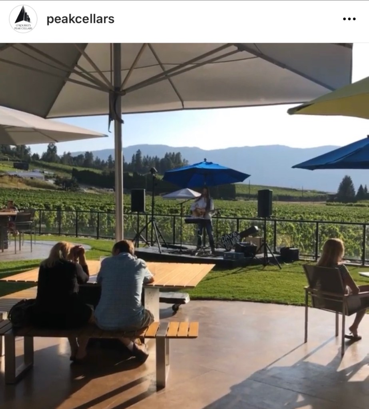Click the black equipment case beside the stage
The height and width of the screenshot is (409, 369).
pos(289,254)
